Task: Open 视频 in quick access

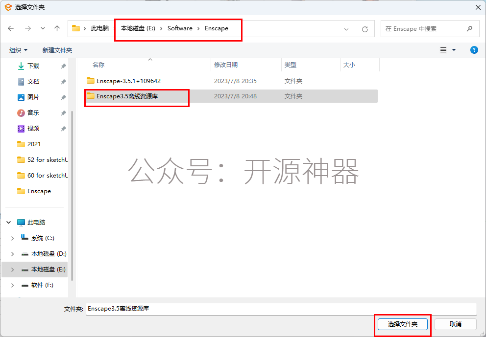Action: tap(33, 129)
